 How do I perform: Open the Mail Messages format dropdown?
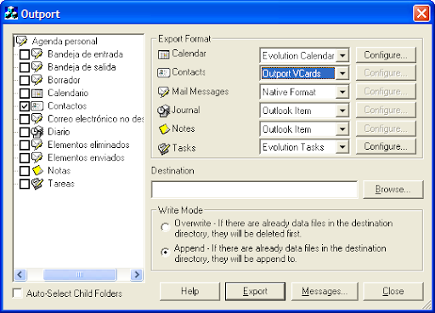tap(342, 92)
